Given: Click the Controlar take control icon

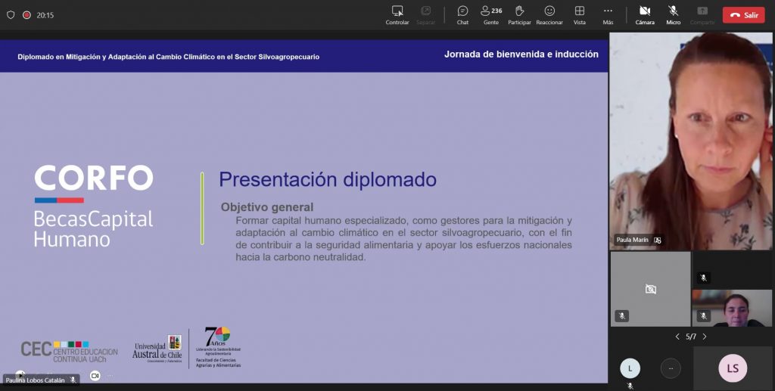Looking at the screenshot, I should tap(397, 14).
